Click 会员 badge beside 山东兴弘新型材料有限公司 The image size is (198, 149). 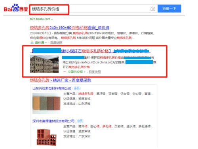77,88
